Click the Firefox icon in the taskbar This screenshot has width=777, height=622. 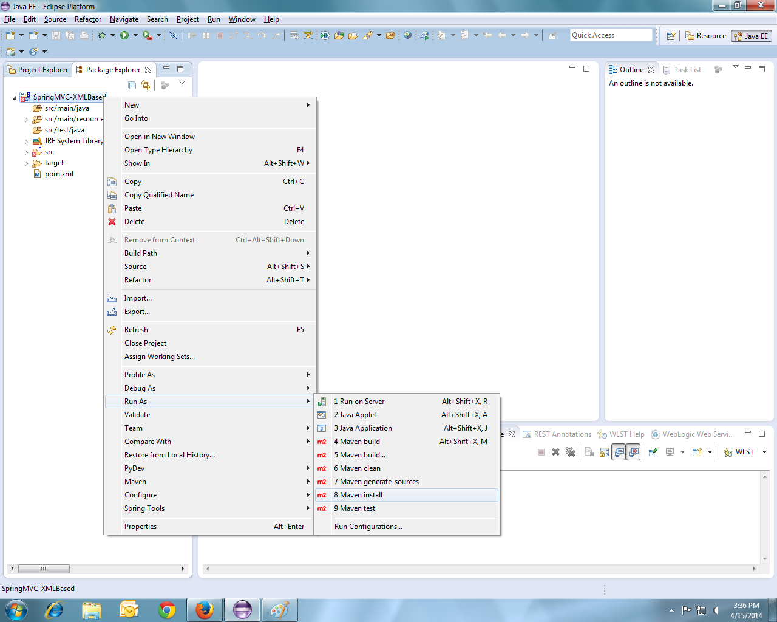(205, 609)
